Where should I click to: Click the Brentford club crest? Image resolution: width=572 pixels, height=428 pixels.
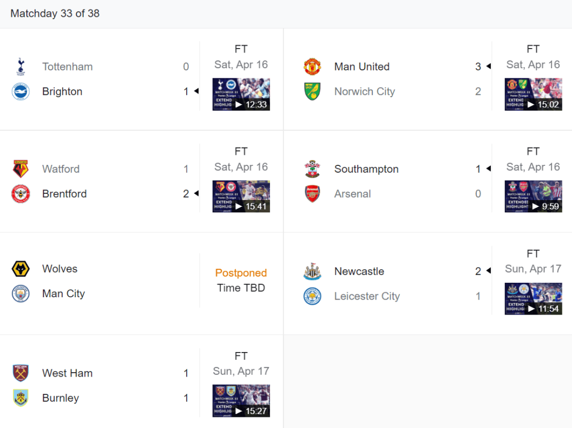pyautogui.click(x=21, y=194)
